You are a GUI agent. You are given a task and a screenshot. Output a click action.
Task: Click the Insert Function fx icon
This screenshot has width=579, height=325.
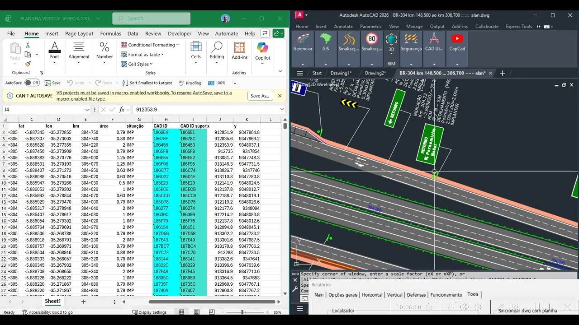pyautogui.click(x=122, y=109)
